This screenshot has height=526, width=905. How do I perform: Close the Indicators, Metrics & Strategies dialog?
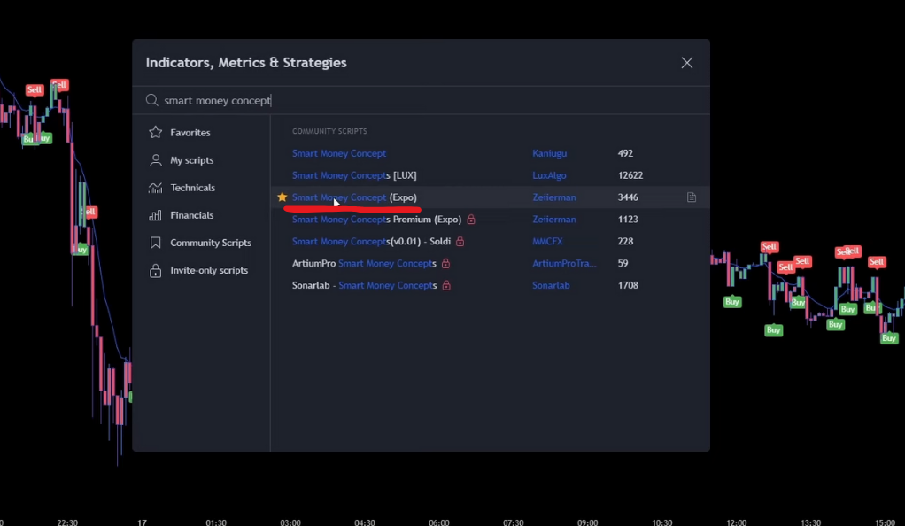click(x=687, y=63)
